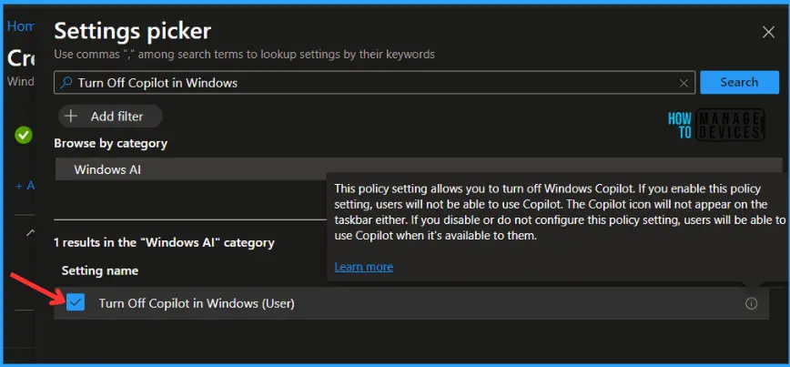This screenshot has width=790, height=367.
Task: Clear the search box text
Action: pos(684,83)
